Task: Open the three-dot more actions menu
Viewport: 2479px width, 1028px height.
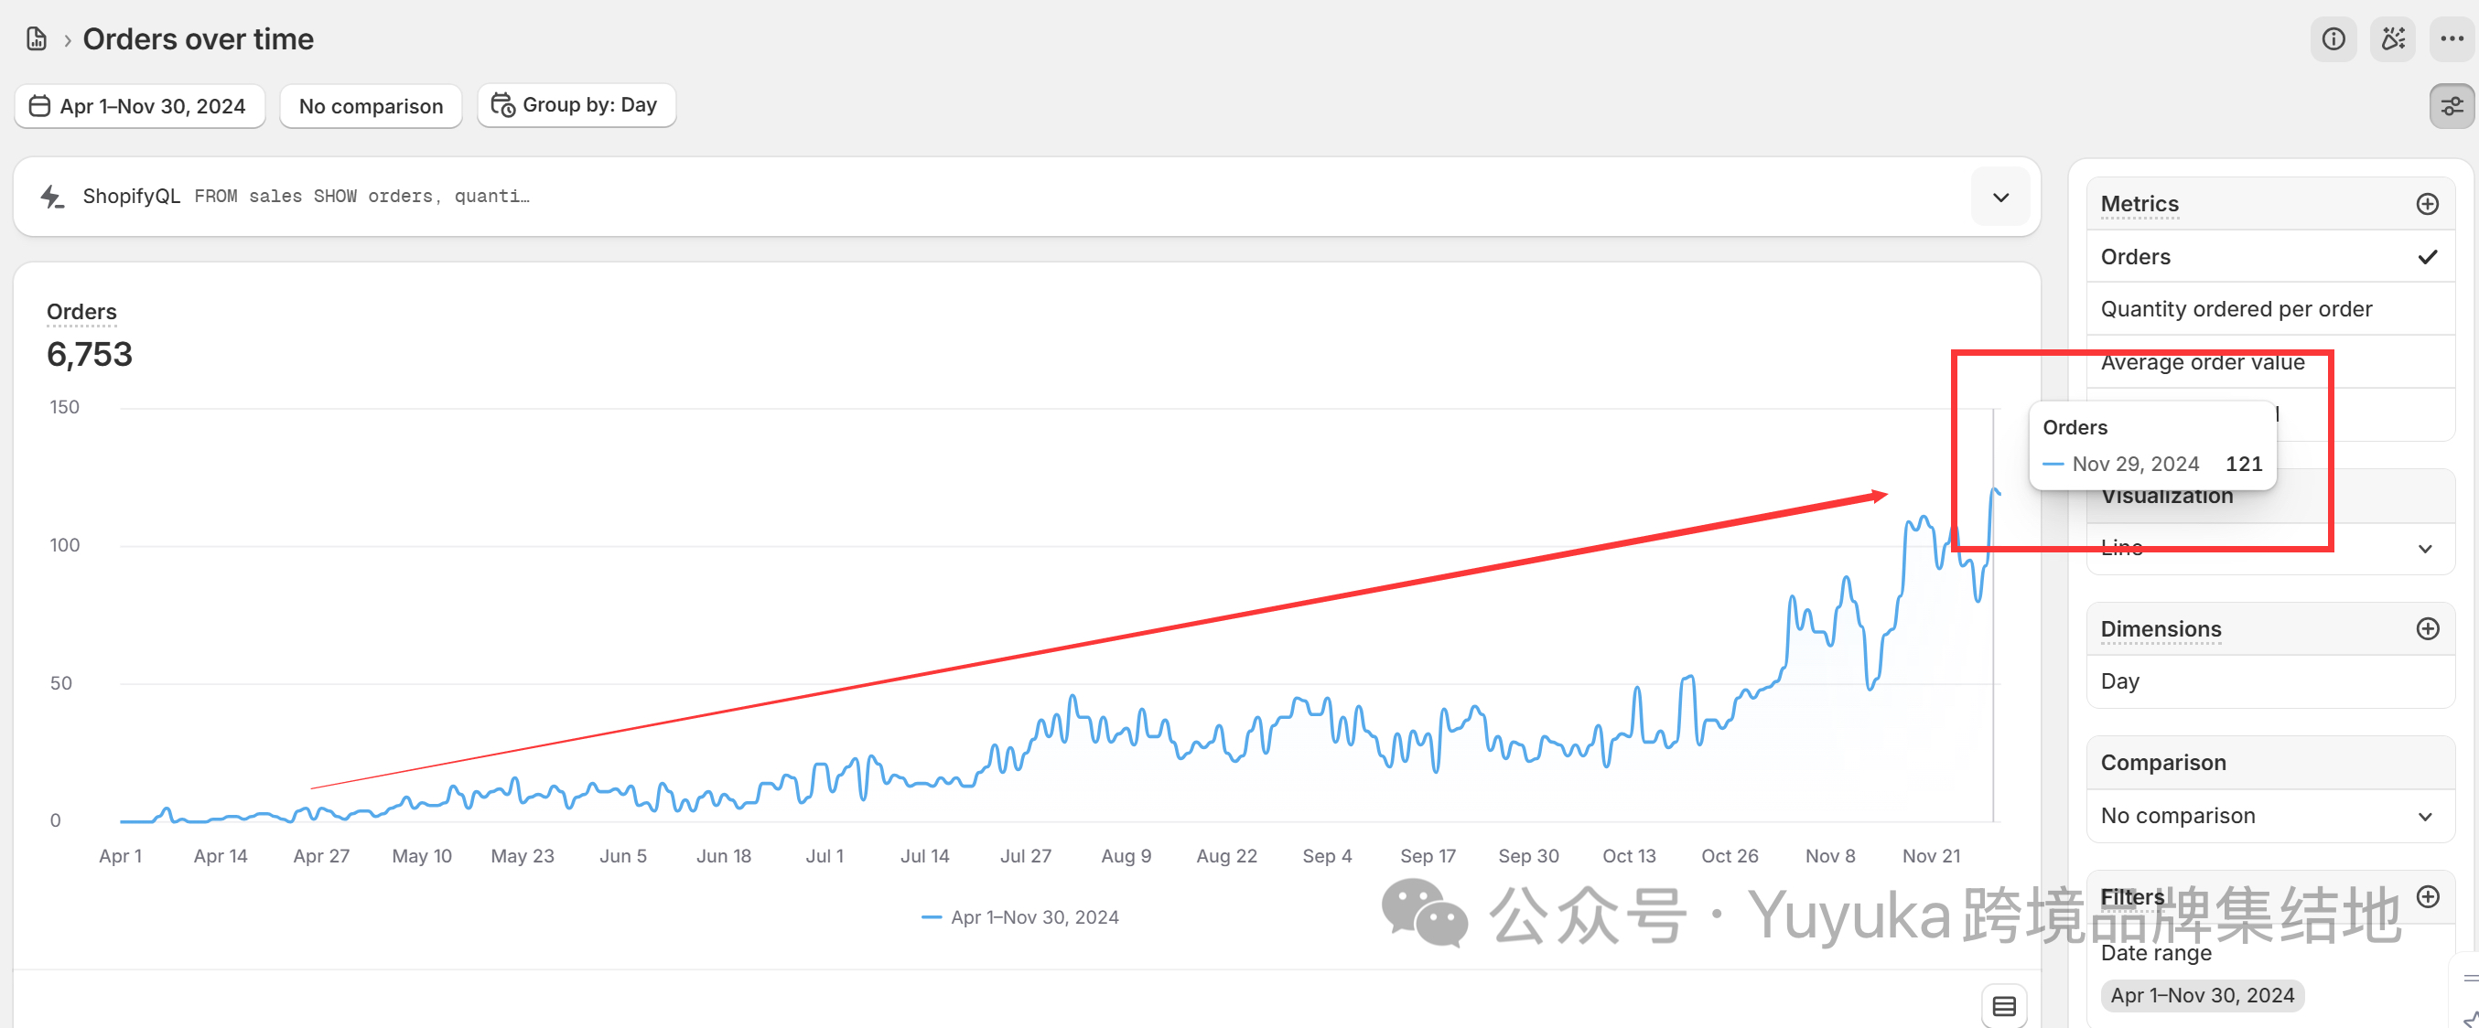Action: (x=2452, y=38)
